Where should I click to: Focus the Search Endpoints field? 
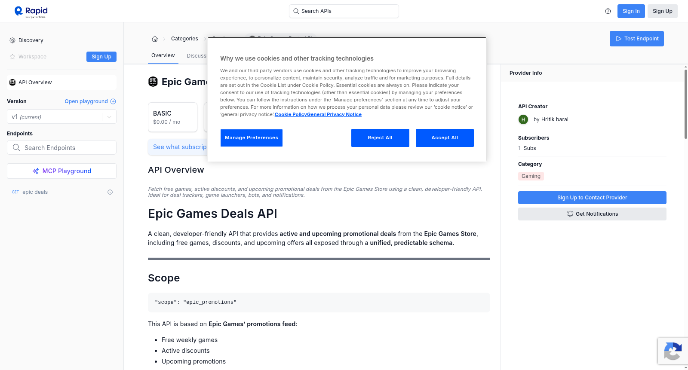(x=61, y=147)
